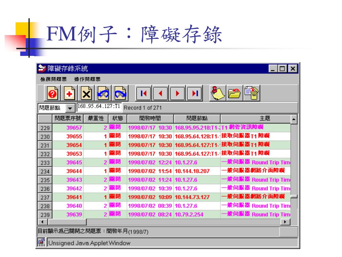Click ticket number 39643
The image size is (342, 257).
[x=74, y=180]
